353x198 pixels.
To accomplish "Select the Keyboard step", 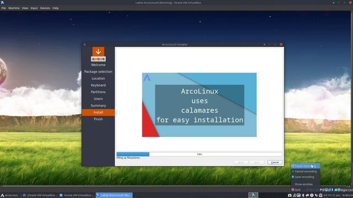I will 98,85.
